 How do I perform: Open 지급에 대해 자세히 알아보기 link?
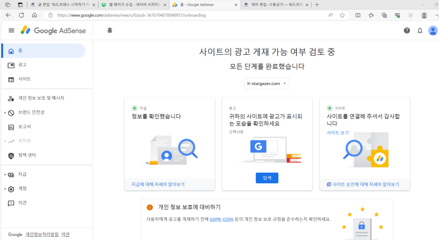click(158, 185)
